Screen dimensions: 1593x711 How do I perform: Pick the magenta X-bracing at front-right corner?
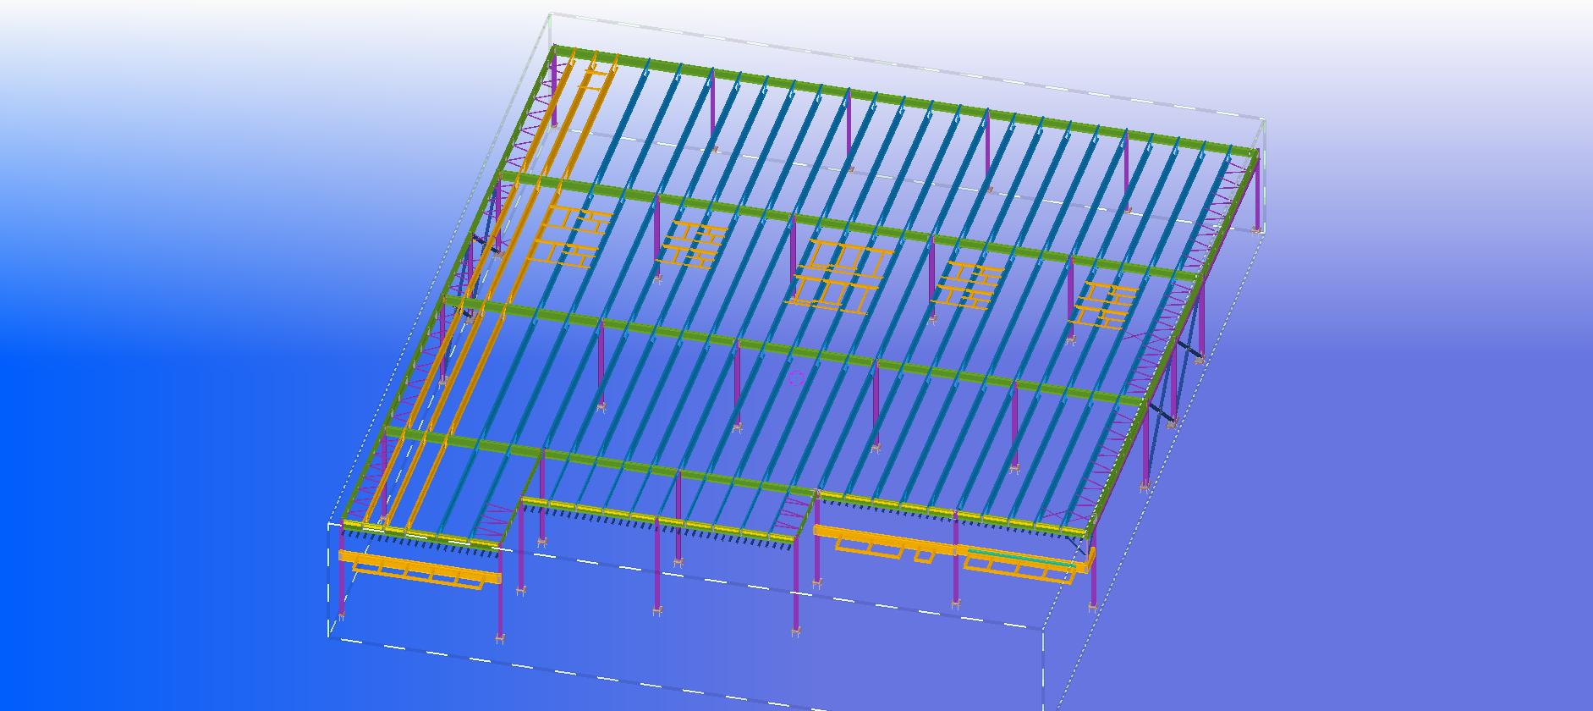[x=1064, y=515]
